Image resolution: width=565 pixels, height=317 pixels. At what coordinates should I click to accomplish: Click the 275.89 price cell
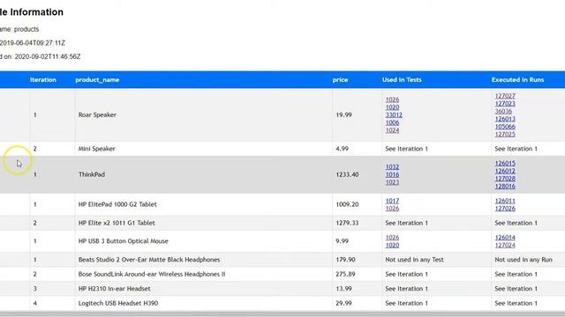tap(357, 274)
